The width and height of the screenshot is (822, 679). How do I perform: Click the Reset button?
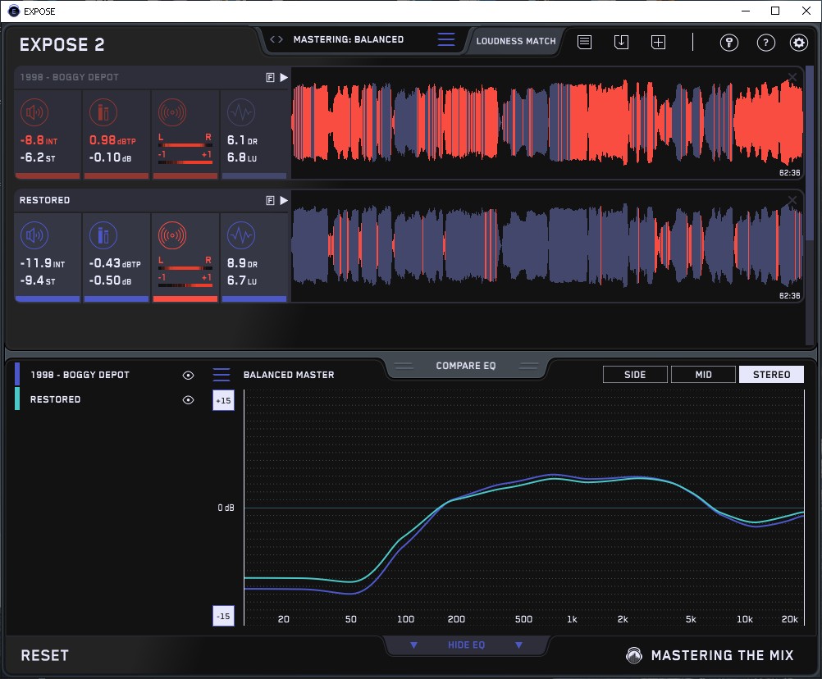pyautogui.click(x=45, y=655)
